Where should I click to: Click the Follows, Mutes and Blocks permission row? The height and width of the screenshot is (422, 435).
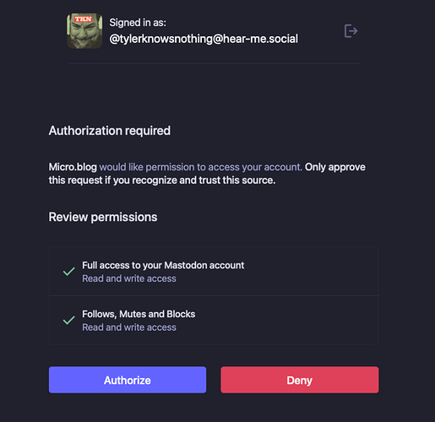point(214,320)
